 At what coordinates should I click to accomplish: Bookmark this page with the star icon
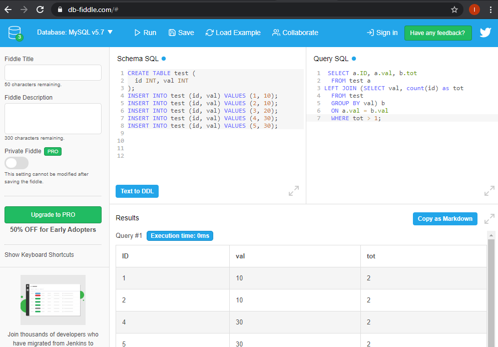[x=454, y=10]
